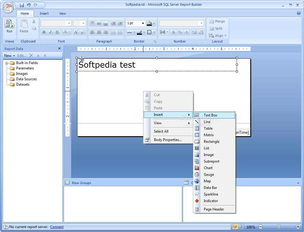Choose Text Box from the Insert submenu
Screen dimensions: 304x232
click(210, 115)
